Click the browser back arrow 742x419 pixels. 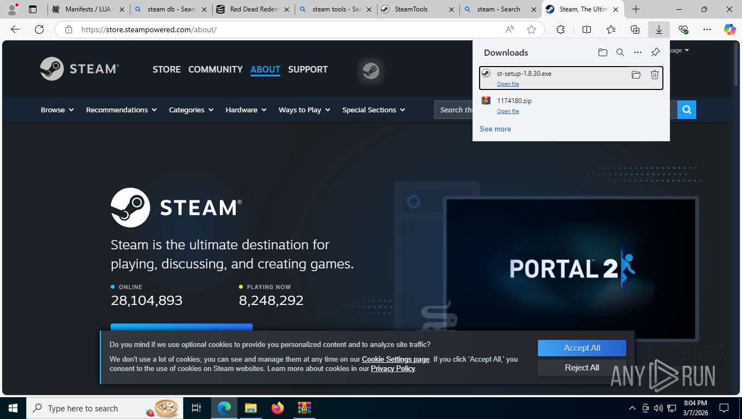[x=15, y=29]
